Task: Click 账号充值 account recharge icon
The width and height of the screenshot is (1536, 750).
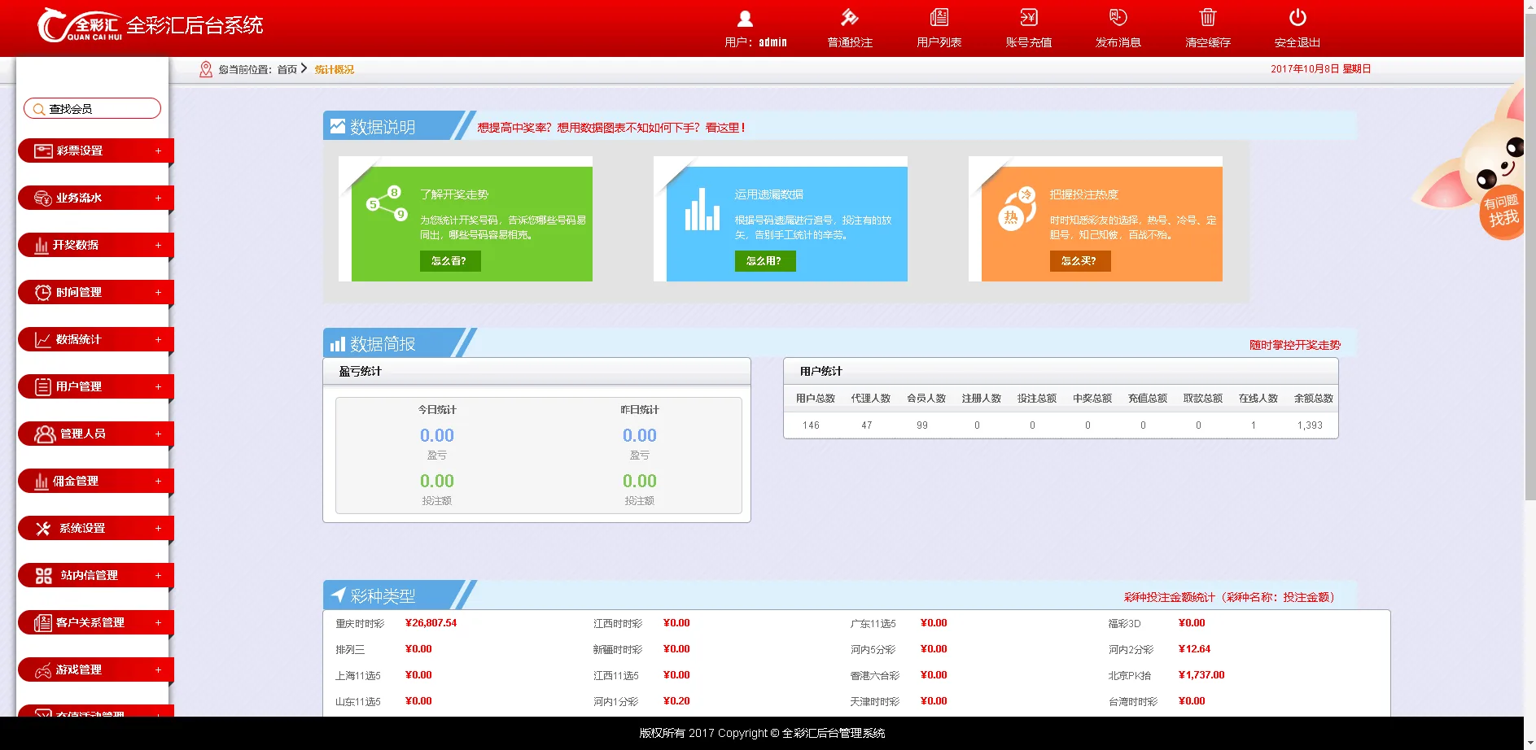Action: pos(1029,17)
